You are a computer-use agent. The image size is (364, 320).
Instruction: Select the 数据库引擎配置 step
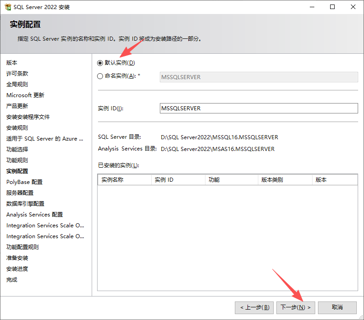click(25, 204)
